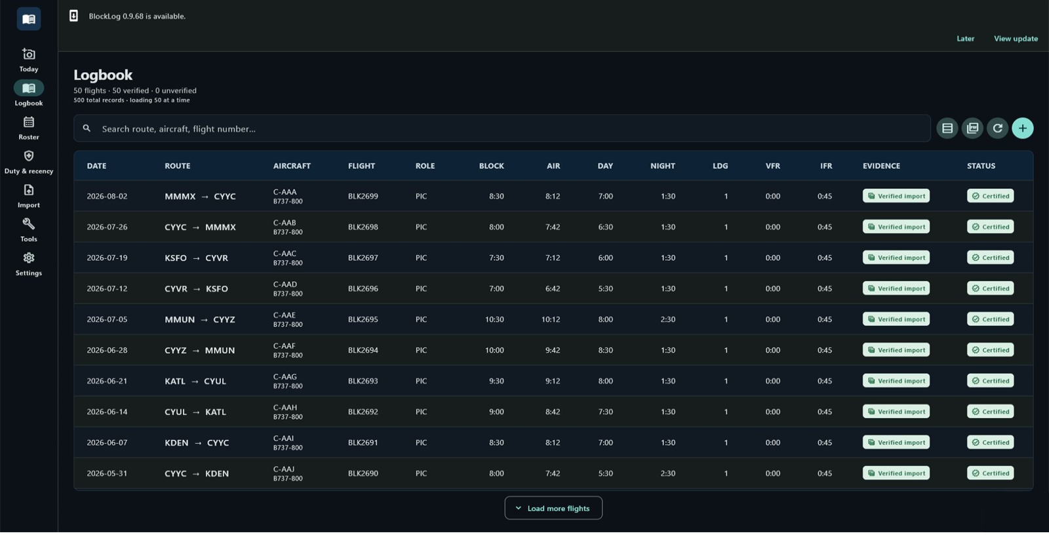Click block time 10:30 for BLK2695
This screenshot has width=1049, height=548.
pyautogui.click(x=494, y=319)
